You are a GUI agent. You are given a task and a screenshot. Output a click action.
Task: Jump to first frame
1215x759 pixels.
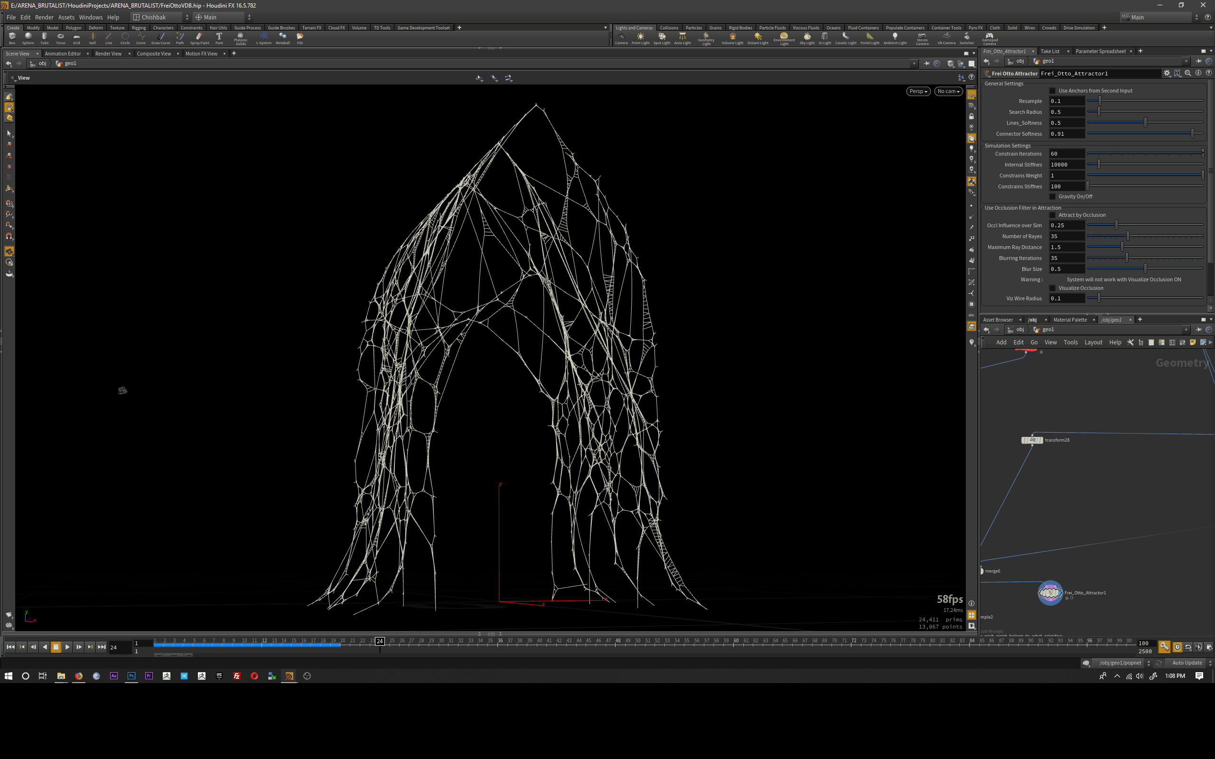point(10,647)
